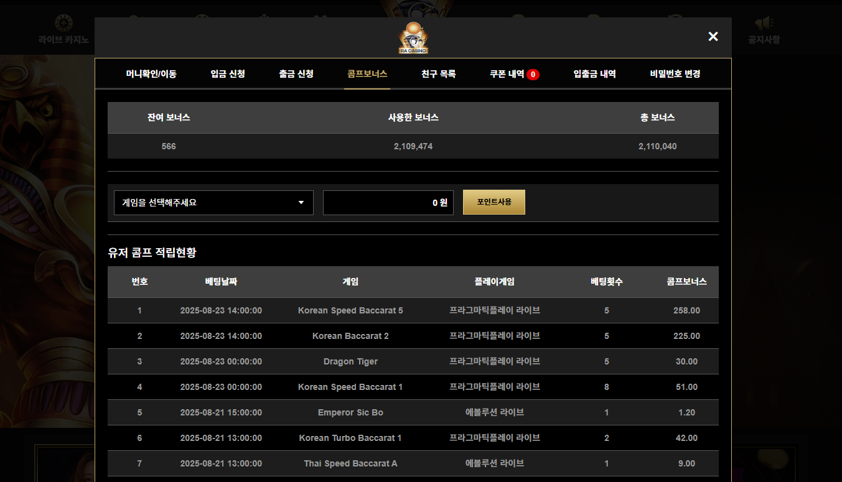Click the 225.00 comp bonus value
Image resolution: width=842 pixels, height=482 pixels.
coord(687,336)
